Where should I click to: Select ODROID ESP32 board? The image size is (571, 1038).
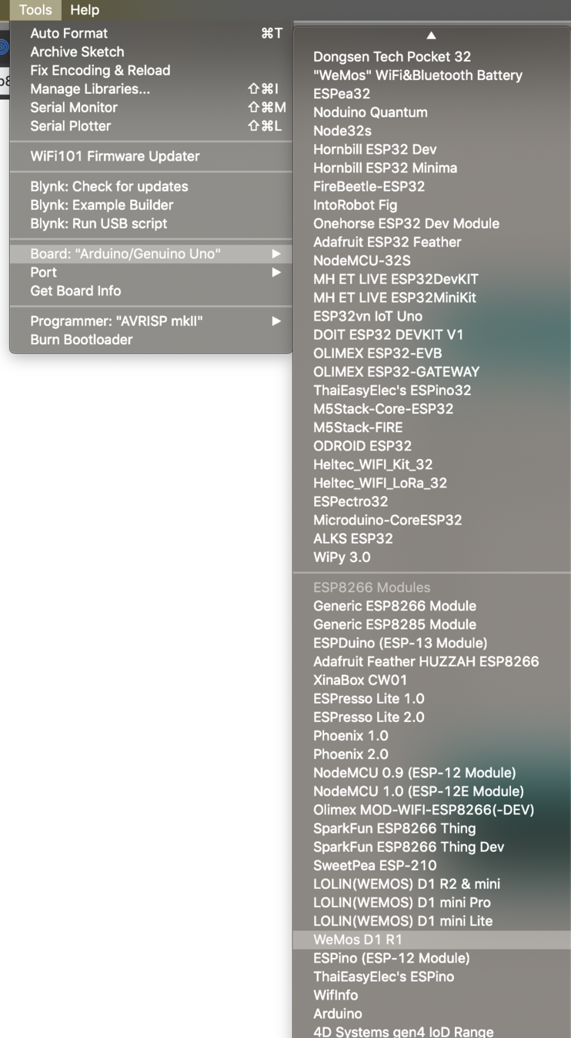click(432, 445)
